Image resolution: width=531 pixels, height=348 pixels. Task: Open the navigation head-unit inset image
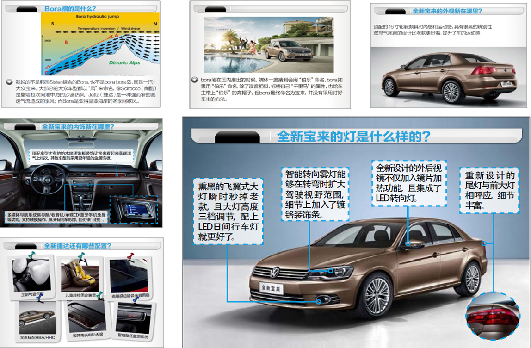tap(134, 210)
